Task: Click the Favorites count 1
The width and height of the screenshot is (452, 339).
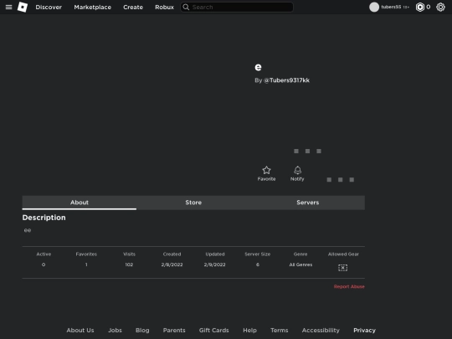Action: (x=86, y=265)
